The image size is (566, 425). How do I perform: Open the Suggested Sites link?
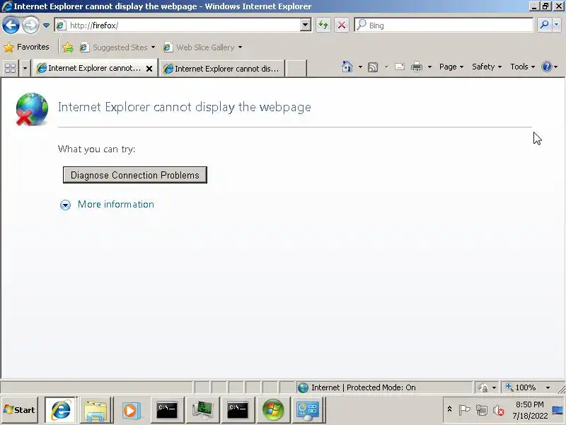coord(117,47)
